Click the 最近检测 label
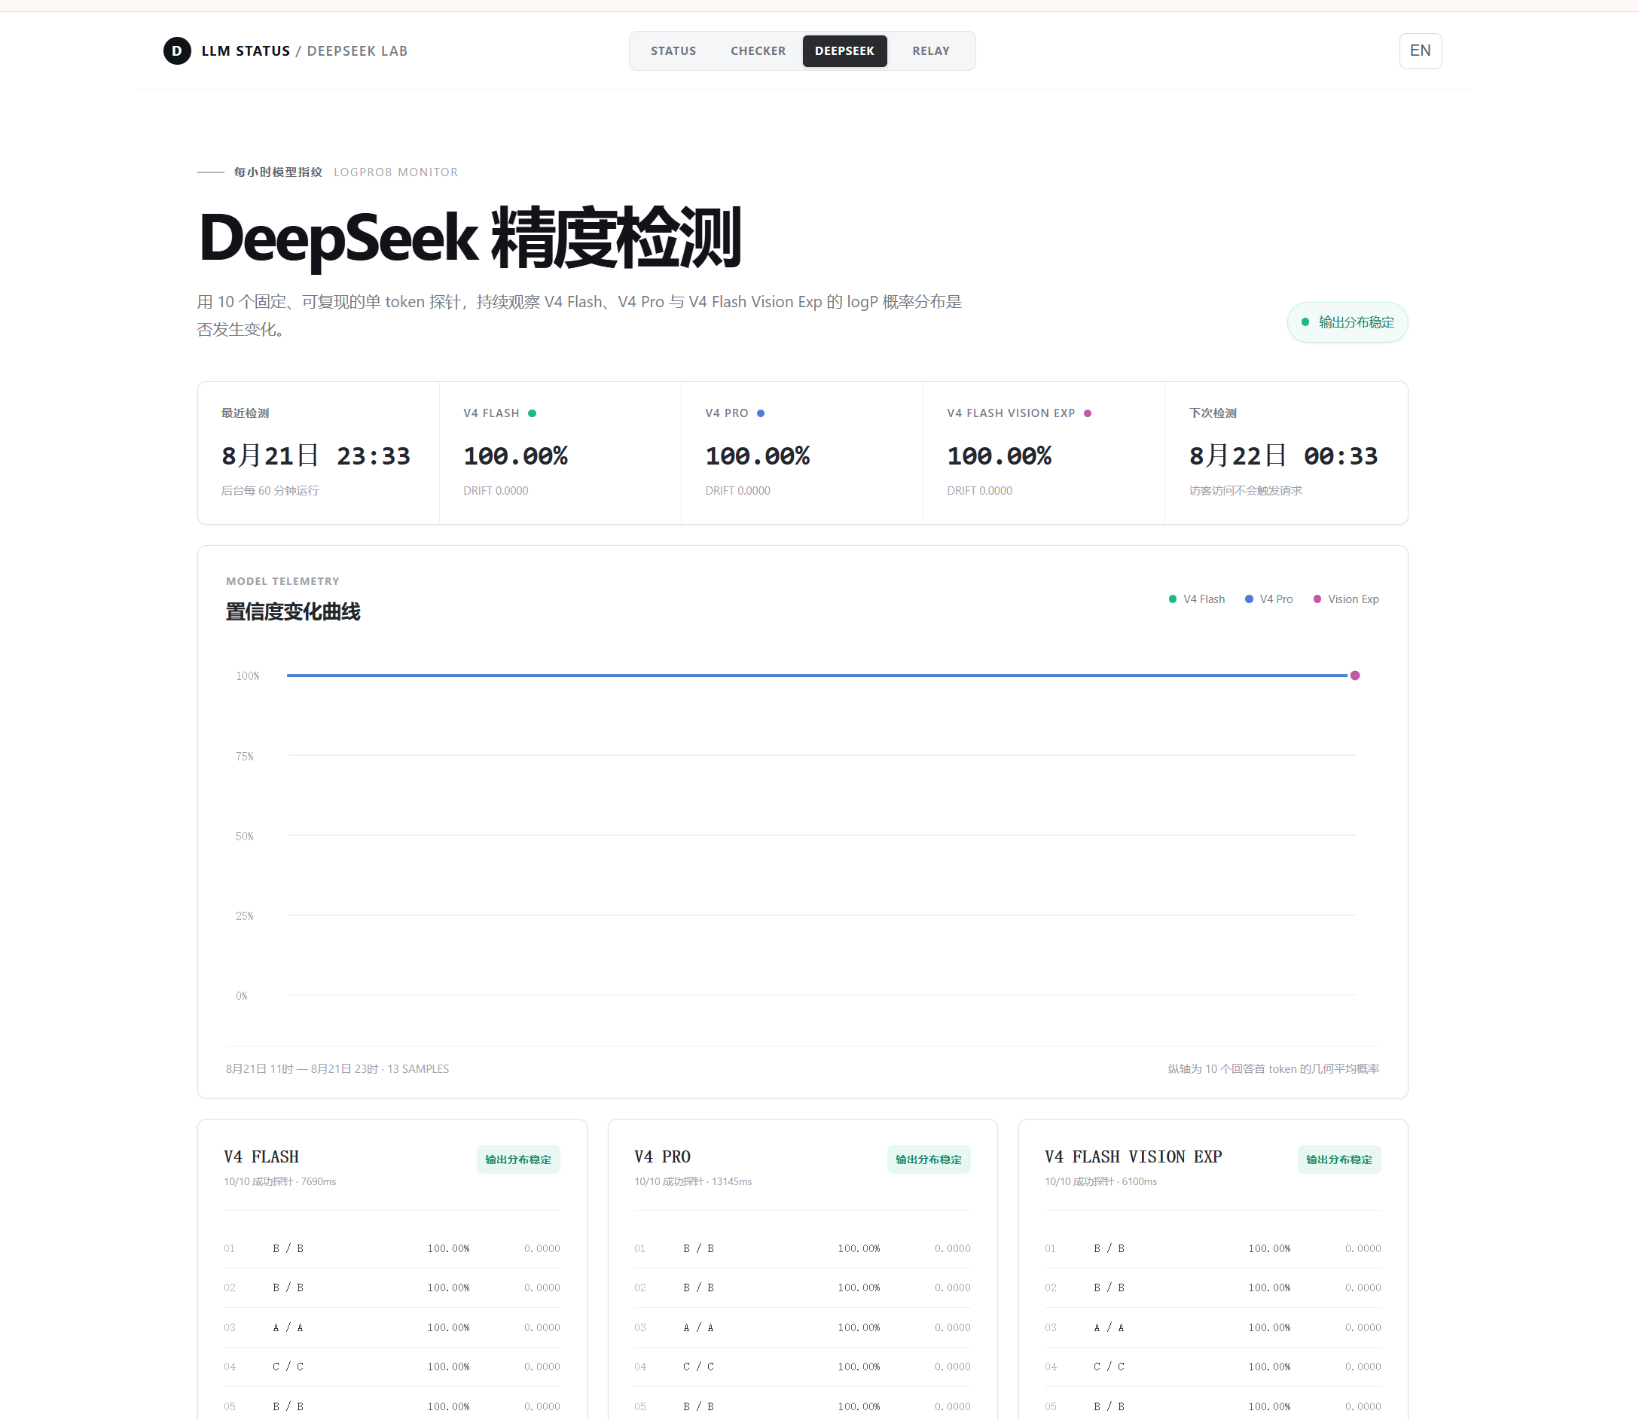 [245, 413]
